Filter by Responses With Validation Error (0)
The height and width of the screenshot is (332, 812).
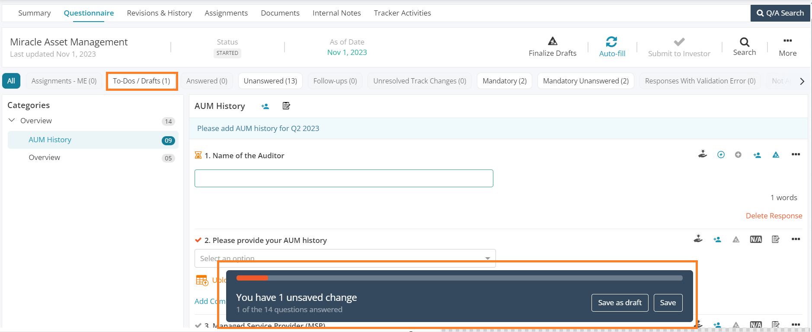[700, 81]
